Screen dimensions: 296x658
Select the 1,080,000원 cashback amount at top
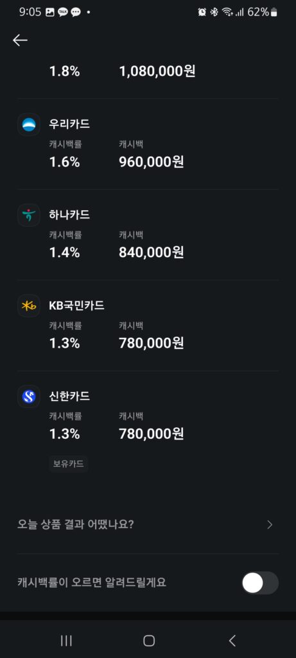[157, 71]
